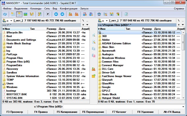Click the left panel root backslash button
This screenshot has height=116, width=187.
click(x=83, y=21)
